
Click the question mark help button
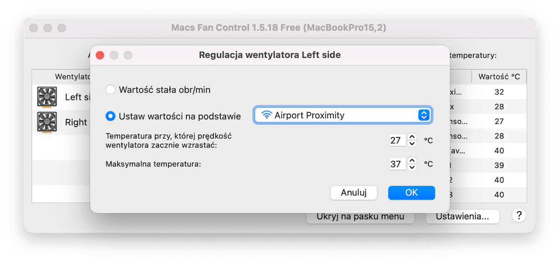pyautogui.click(x=519, y=215)
